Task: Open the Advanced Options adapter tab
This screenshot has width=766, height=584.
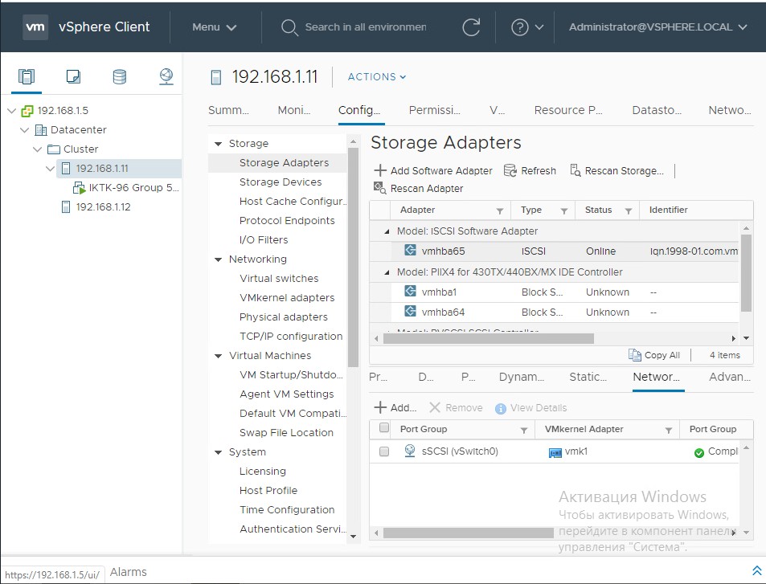Action: pos(729,377)
